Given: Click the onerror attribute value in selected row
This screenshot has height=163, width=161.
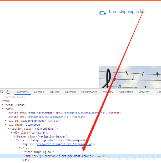Looking at the screenshot, I should [x=76, y=156].
